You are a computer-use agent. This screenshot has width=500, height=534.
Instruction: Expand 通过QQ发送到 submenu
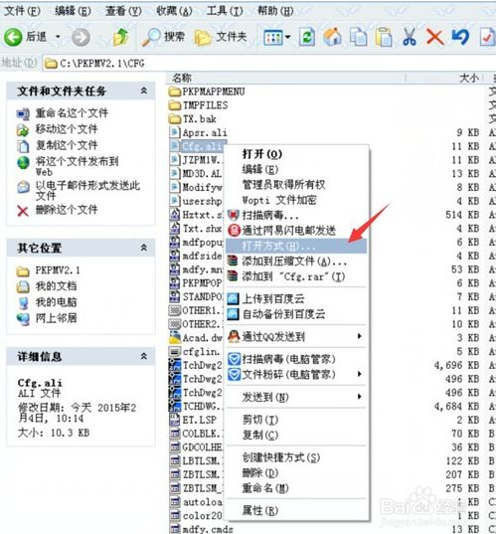pos(296,336)
